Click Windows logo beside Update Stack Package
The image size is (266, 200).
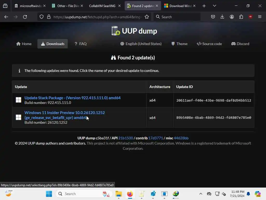pyautogui.click(x=18, y=100)
